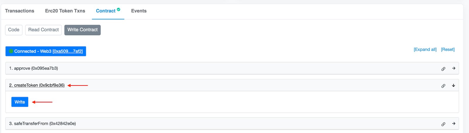This screenshot has width=469, height=133.
Task: Open connected wallet address 0xa509....7af2
Action: (x=68, y=51)
